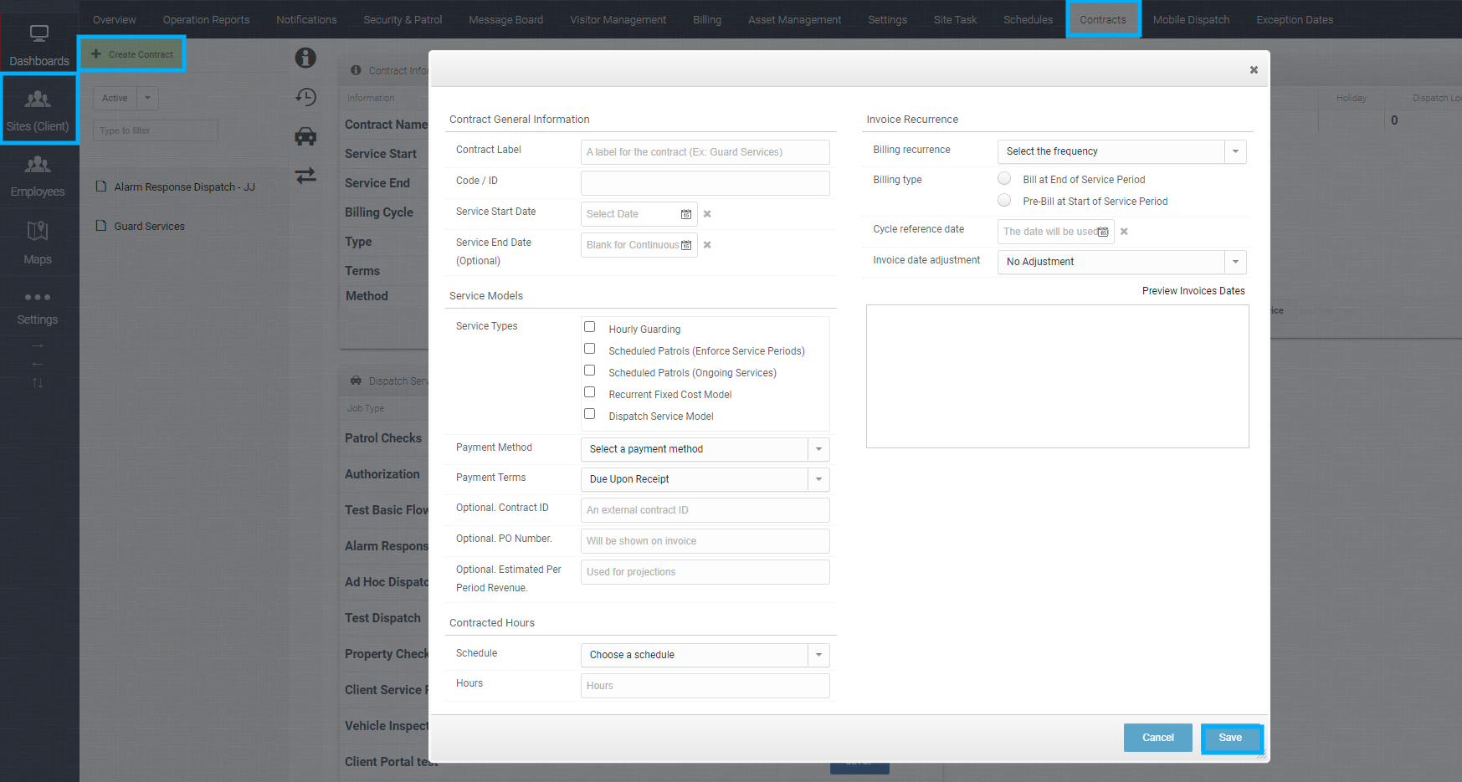Select Bill at End of Service Period

coord(1003,178)
